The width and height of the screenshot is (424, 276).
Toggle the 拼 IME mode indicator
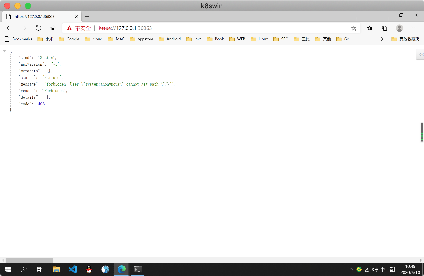pos(392,270)
